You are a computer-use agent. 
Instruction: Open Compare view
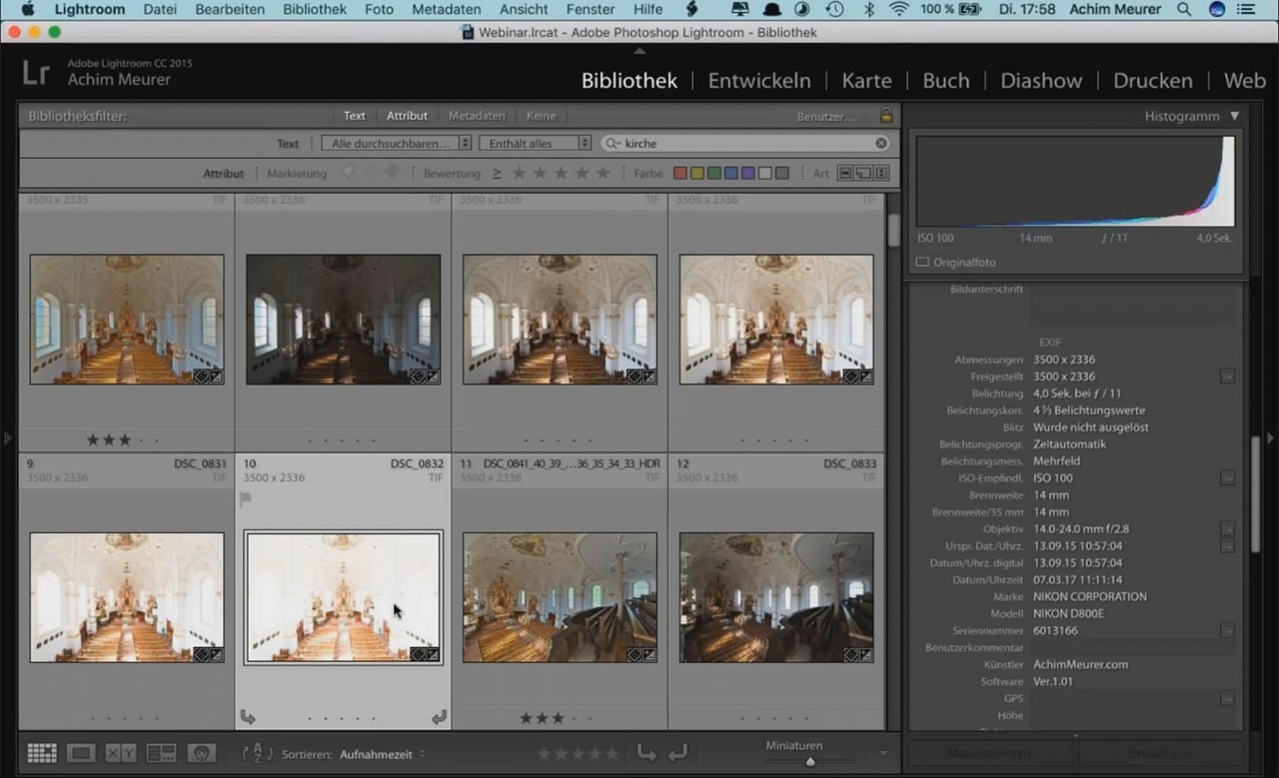pyautogui.click(x=120, y=753)
